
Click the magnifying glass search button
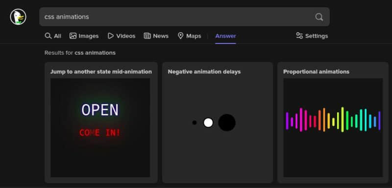(319, 17)
